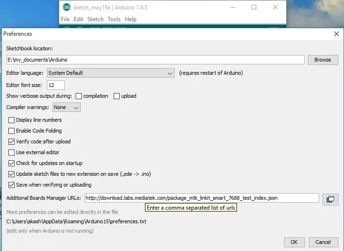Screen dimensions: 344x251
Task: Open the File menu in Arduino window
Action: [65, 19]
